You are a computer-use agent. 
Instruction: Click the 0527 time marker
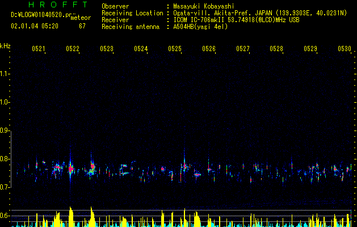pos(243,48)
